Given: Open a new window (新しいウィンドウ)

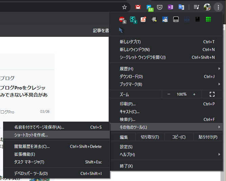Looking at the screenshot, I should (166, 50).
